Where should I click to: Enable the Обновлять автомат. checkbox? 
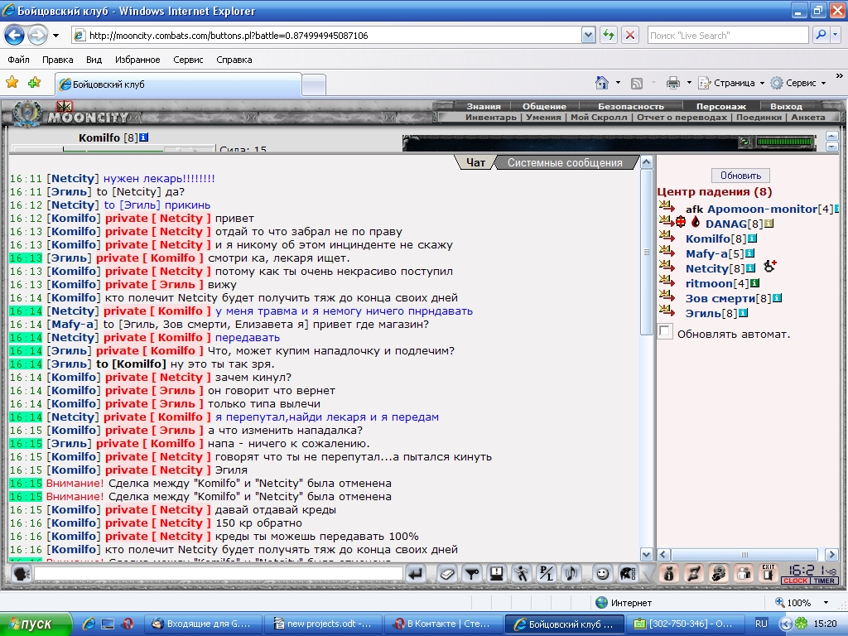[665, 331]
